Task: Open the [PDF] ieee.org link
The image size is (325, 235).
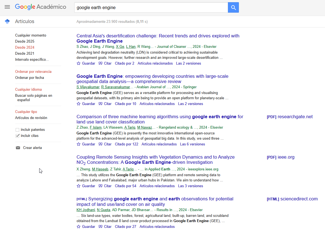Action: pos(281,157)
